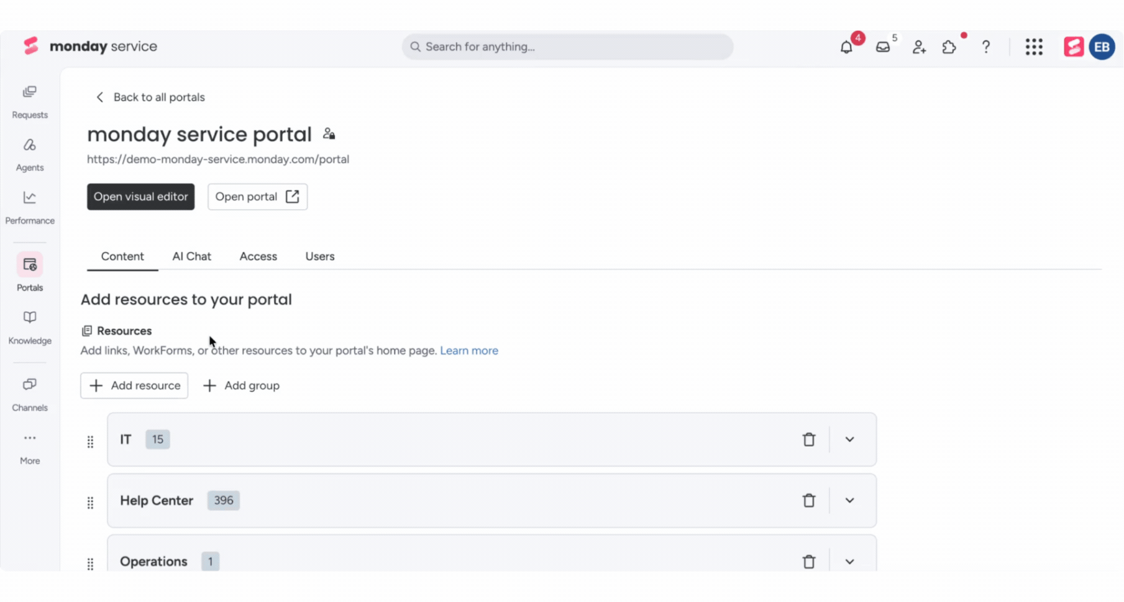Switch to the Content tab
The width and height of the screenshot is (1124, 602).
(x=122, y=256)
